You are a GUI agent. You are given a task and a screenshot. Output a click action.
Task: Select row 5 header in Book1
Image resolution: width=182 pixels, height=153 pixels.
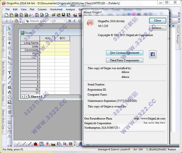pyautogui.click(x=30, y=72)
